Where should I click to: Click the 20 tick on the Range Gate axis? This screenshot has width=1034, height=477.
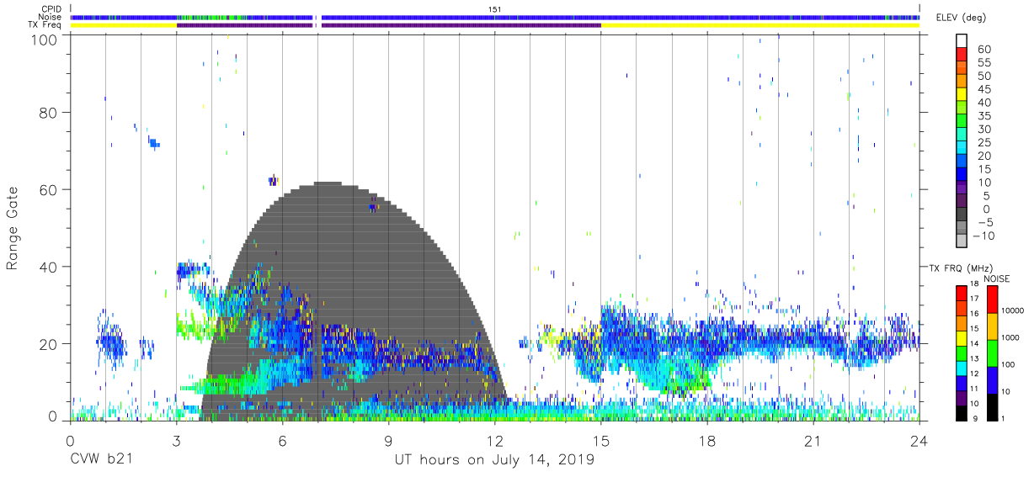coord(48,344)
